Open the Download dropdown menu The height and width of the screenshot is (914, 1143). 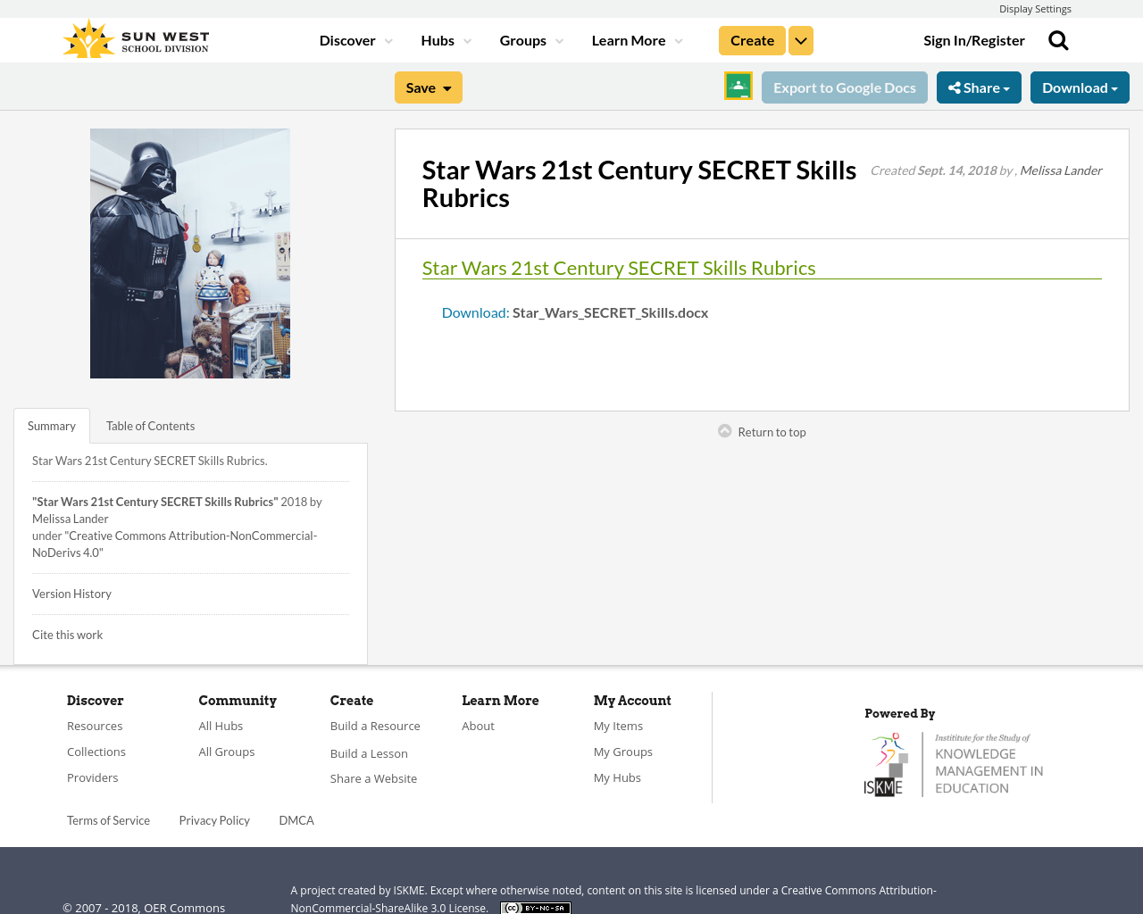click(x=1080, y=87)
